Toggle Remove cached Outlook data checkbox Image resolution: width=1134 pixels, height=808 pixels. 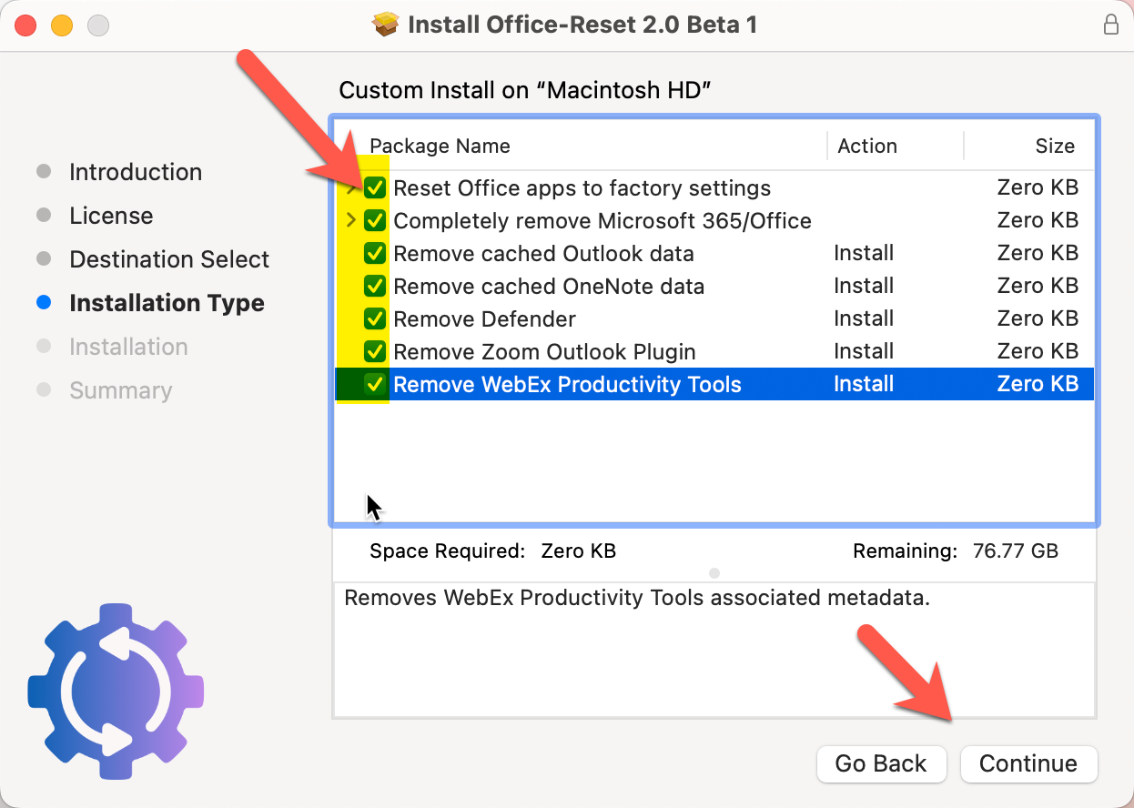(x=375, y=254)
